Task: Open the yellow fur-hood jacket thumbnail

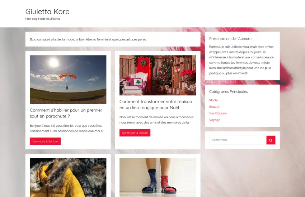Action: click(68, 178)
